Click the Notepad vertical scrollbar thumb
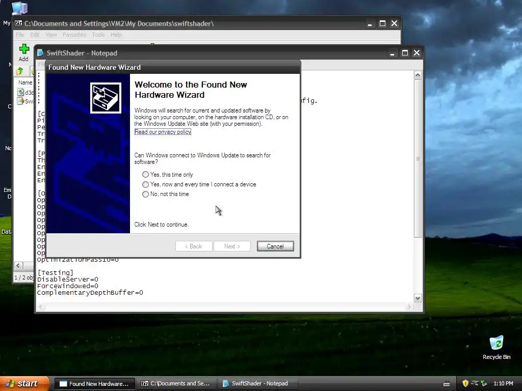This screenshot has width=522, height=391. point(418,159)
